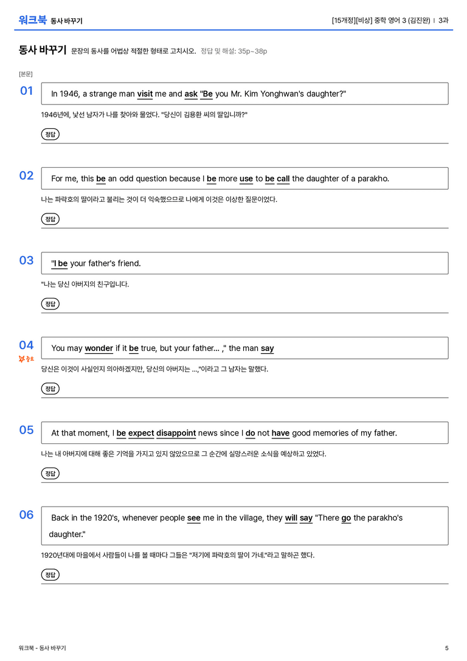The height and width of the screenshot is (661, 467).
Task: Click page number 5 in footer
Action: pyautogui.click(x=447, y=648)
